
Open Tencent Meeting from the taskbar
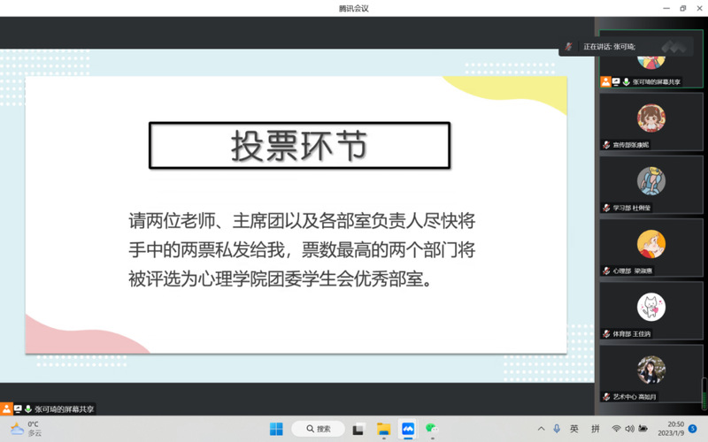pyautogui.click(x=408, y=429)
